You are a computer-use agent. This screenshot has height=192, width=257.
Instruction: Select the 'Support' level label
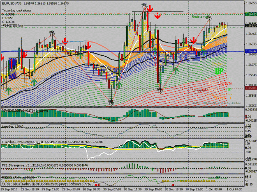[x=199, y=90]
